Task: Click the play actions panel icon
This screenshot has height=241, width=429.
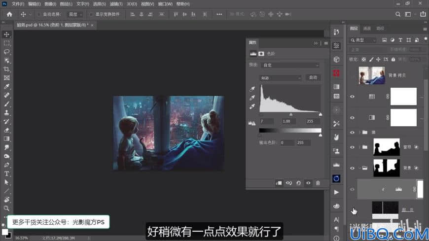Action: [336, 192]
